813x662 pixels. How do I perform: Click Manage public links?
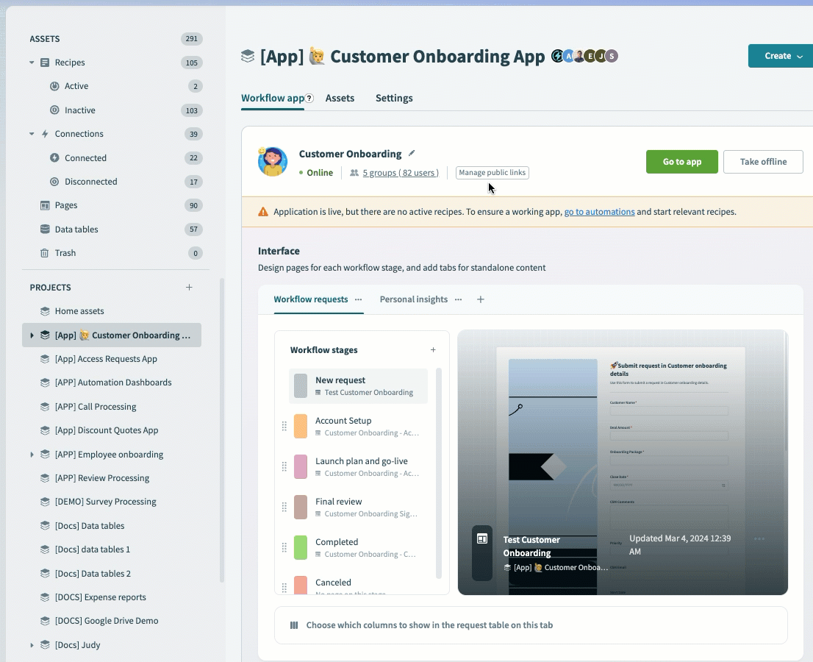point(492,173)
